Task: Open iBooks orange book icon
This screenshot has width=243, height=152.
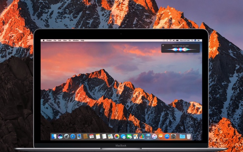Action: [161, 136]
